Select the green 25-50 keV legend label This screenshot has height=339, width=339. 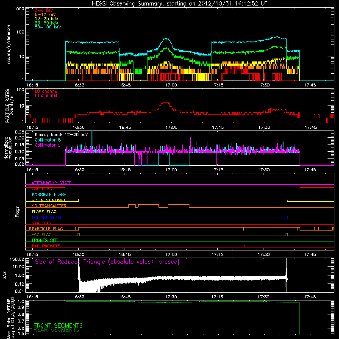[x=46, y=23]
